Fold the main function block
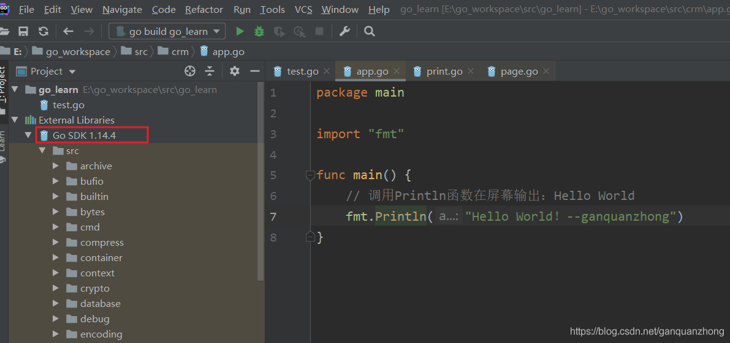This screenshot has width=730, height=343. pos(310,175)
